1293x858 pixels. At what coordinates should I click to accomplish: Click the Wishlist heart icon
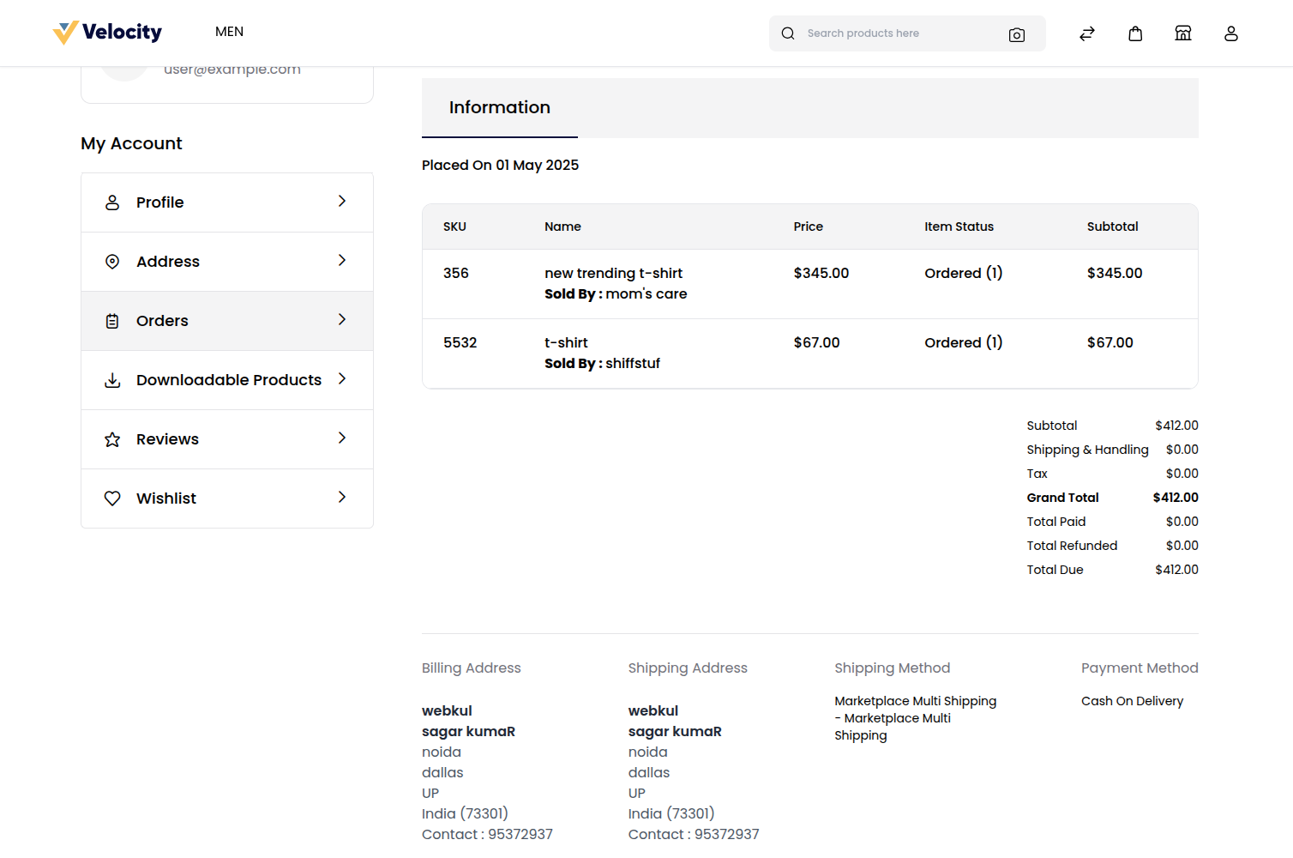(112, 498)
